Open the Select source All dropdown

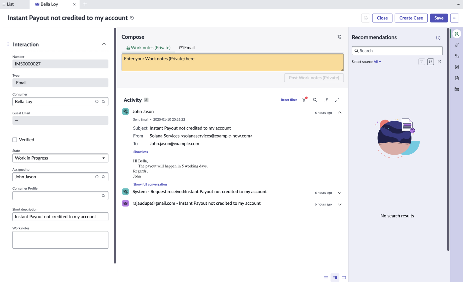coord(377,62)
